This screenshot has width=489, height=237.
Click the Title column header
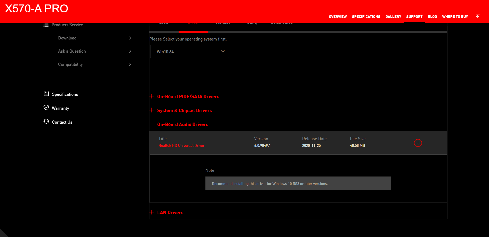click(163, 139)
